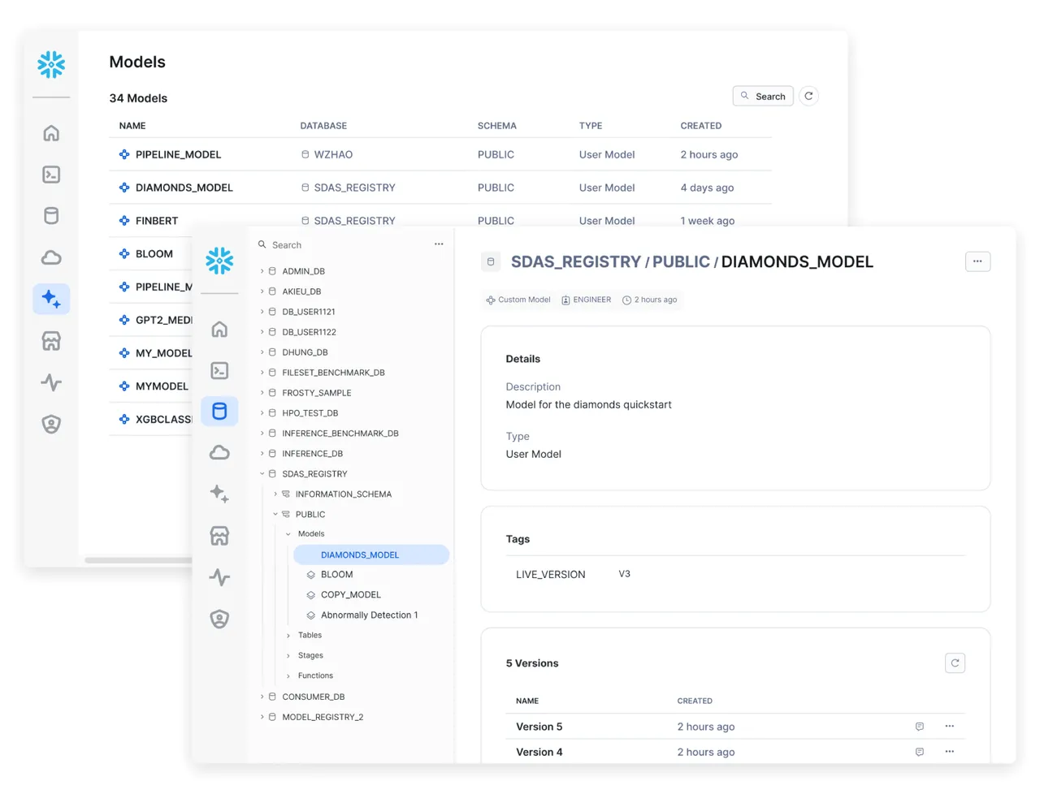Open more options beside object search

[x=439, y=244]
